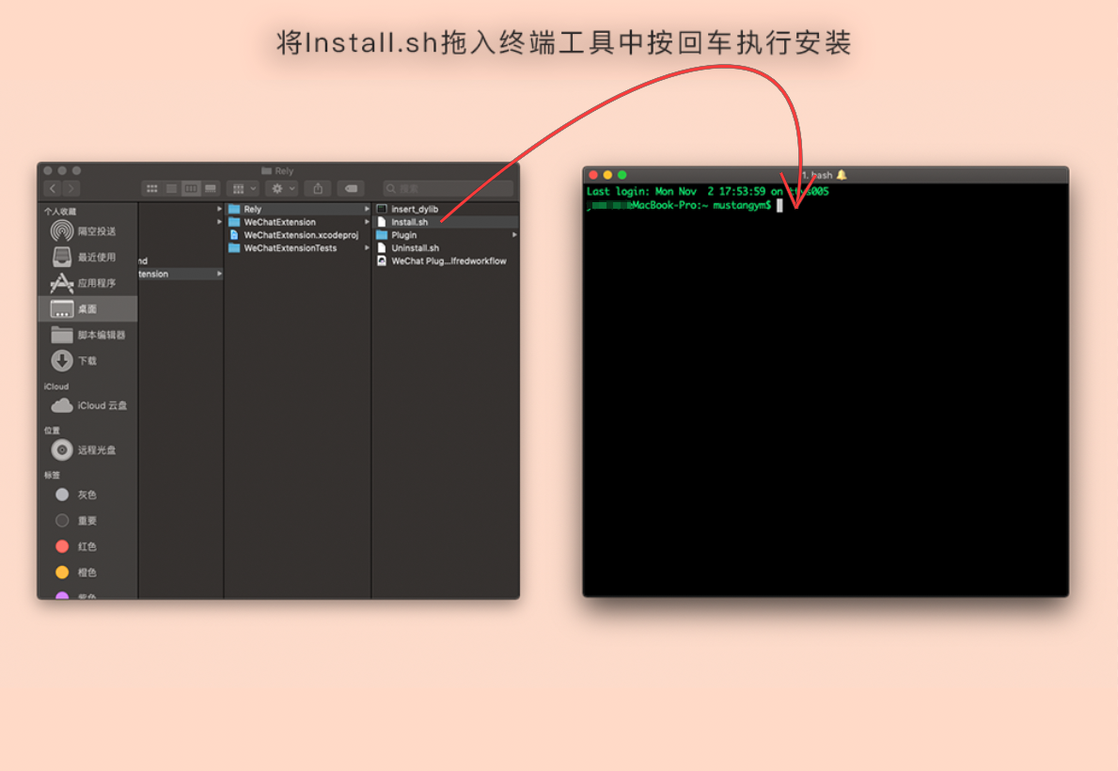
Task: Click the Finder share toolbar icon
Action: coord(318,188)
